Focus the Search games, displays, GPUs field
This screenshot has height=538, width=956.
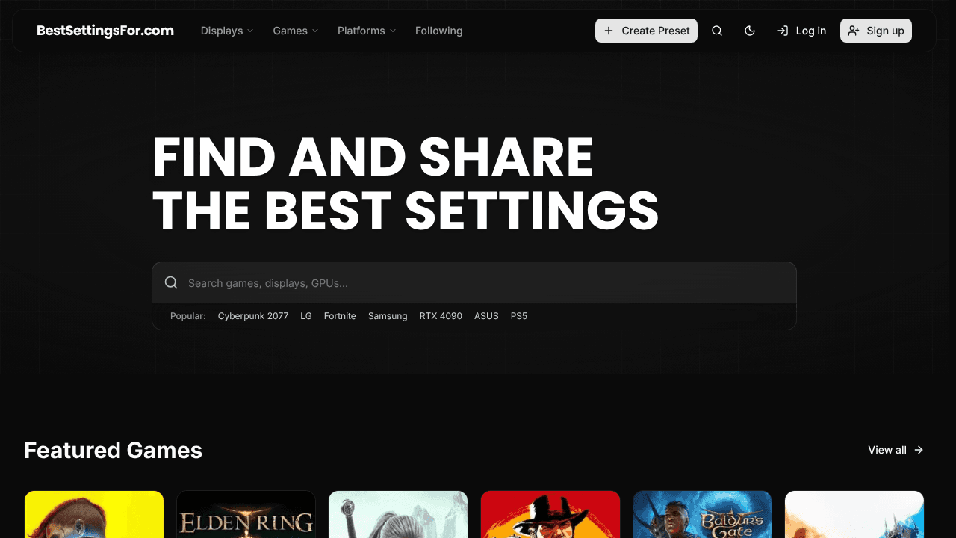pyautogui.click(x=474, y=282)
